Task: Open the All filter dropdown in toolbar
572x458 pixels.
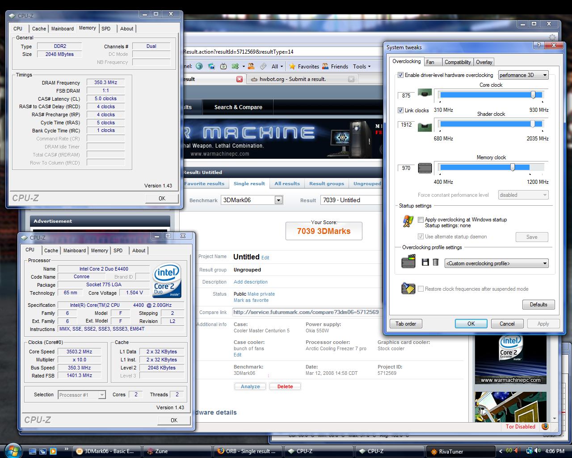Action: tap(278, 66)
